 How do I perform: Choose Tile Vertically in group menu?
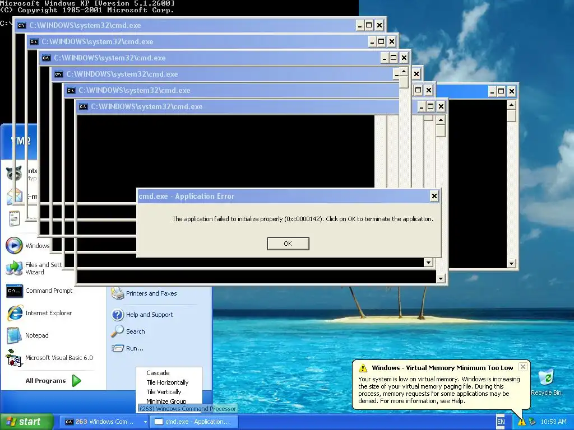[164, 392]
